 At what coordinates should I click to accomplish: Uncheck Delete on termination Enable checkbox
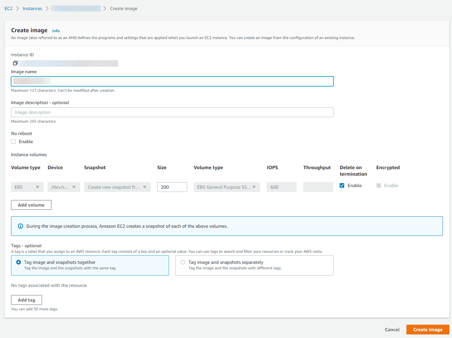[342, 185]
